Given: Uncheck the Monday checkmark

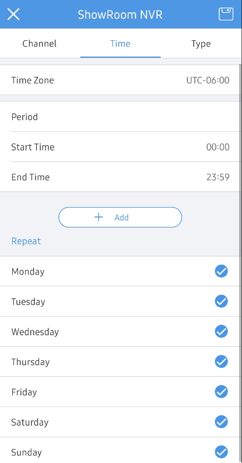Looking at the screenshot, I should click(221, 271).
